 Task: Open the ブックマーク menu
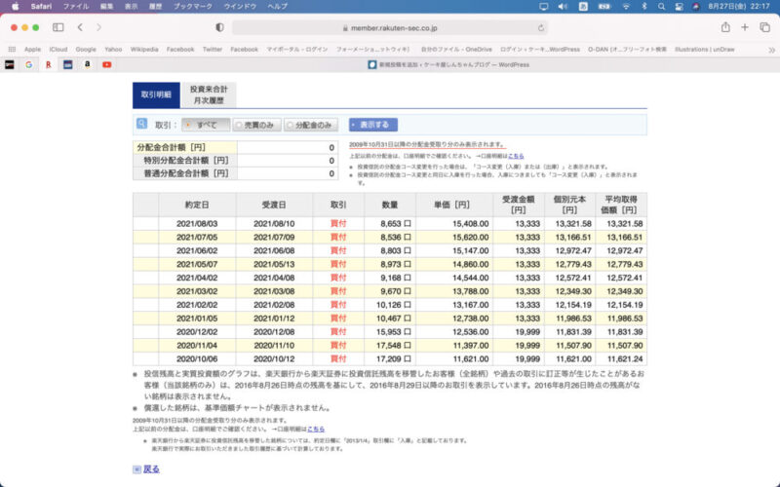pos(192,7)
